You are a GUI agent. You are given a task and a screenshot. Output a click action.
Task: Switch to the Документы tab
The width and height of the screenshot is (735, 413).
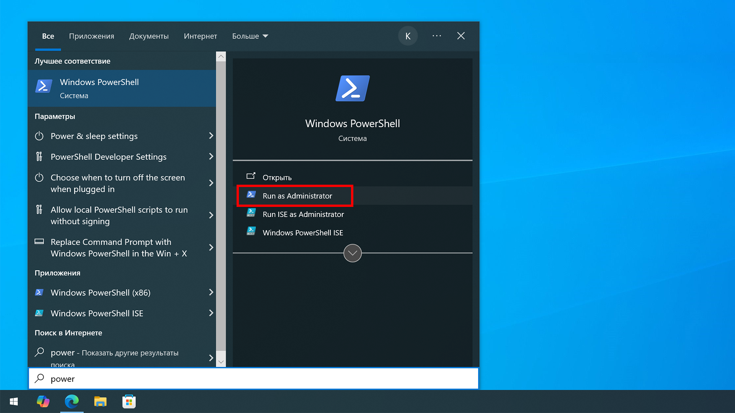coord(149,36)
